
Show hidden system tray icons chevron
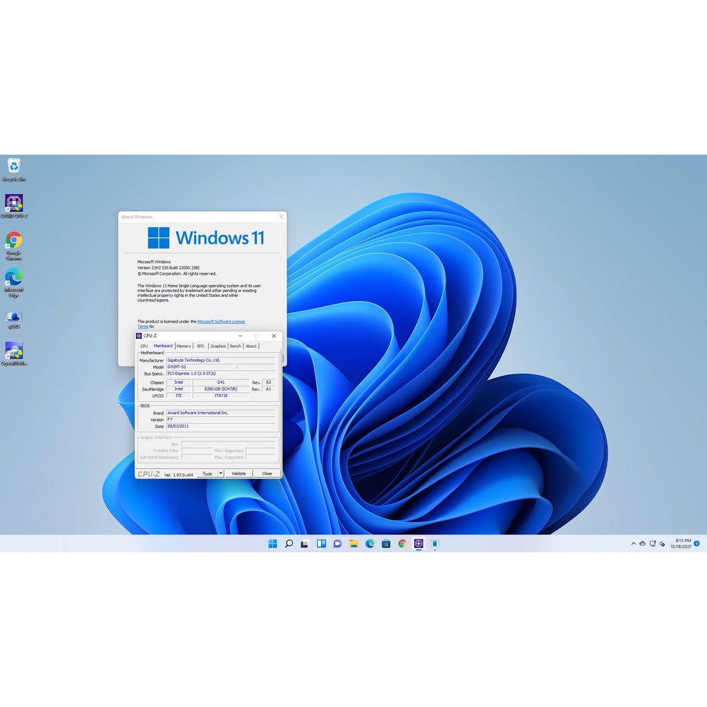[x=634, y=544]
